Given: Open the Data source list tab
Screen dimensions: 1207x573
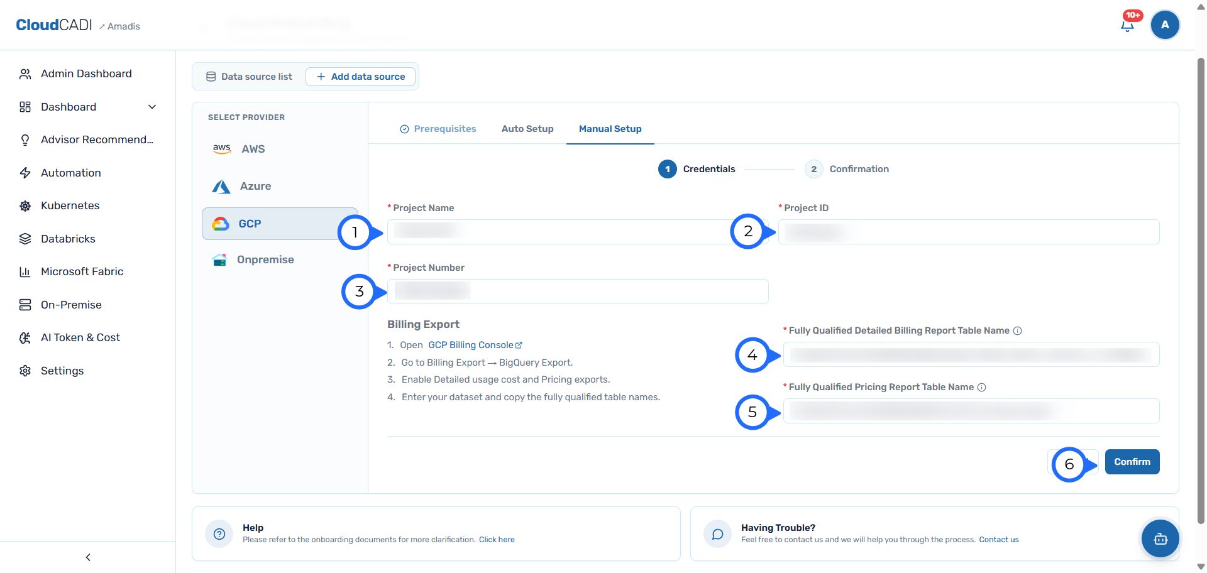Looking at the screenshot, I should pyautogui.click(x=250, y=77).
